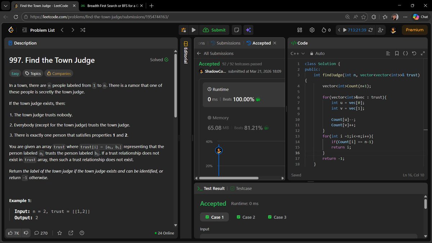Open the AI sparkle assistant icon

tap(248, 30)
